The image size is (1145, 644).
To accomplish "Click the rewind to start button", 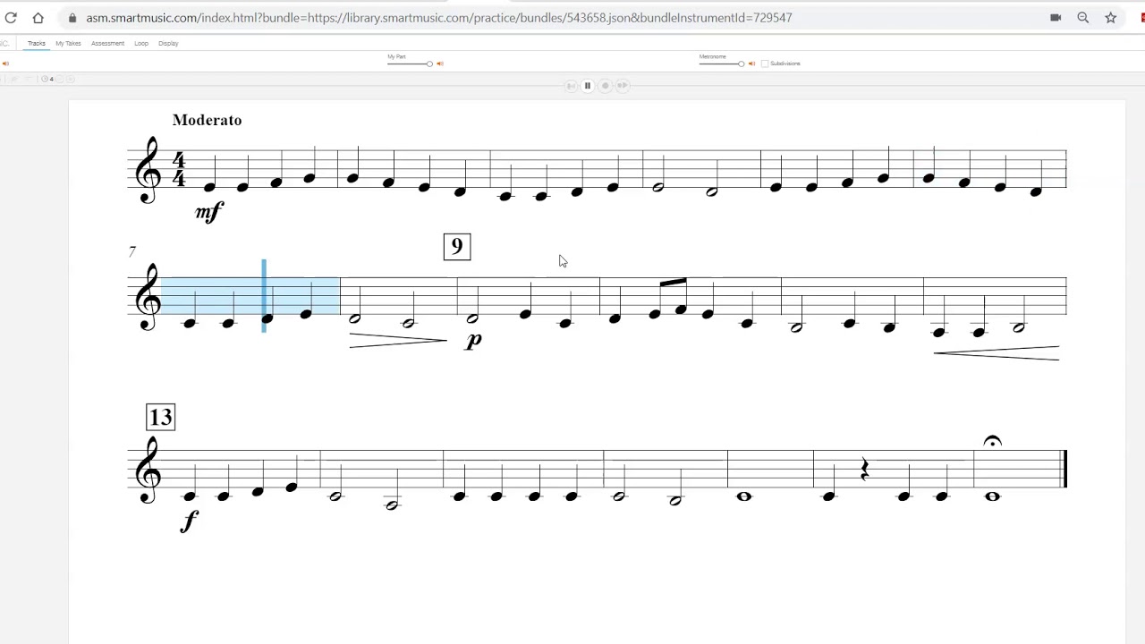I will (x=571, y=86).
